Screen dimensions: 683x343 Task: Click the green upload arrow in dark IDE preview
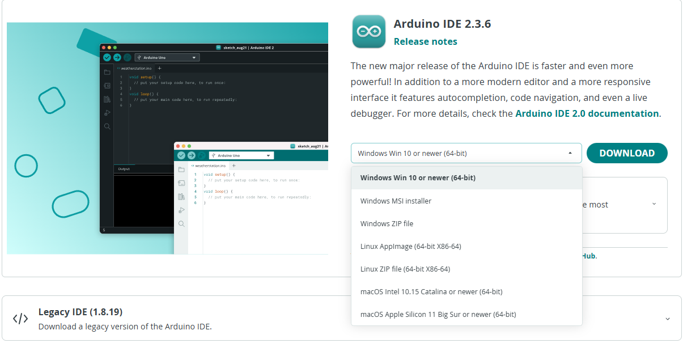click(117, 57)
